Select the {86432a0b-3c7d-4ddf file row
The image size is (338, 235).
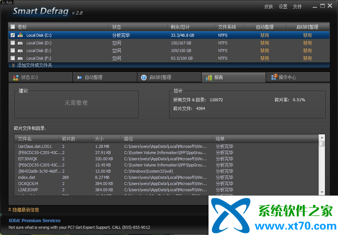pyautogui.click(x=166, y=171)
